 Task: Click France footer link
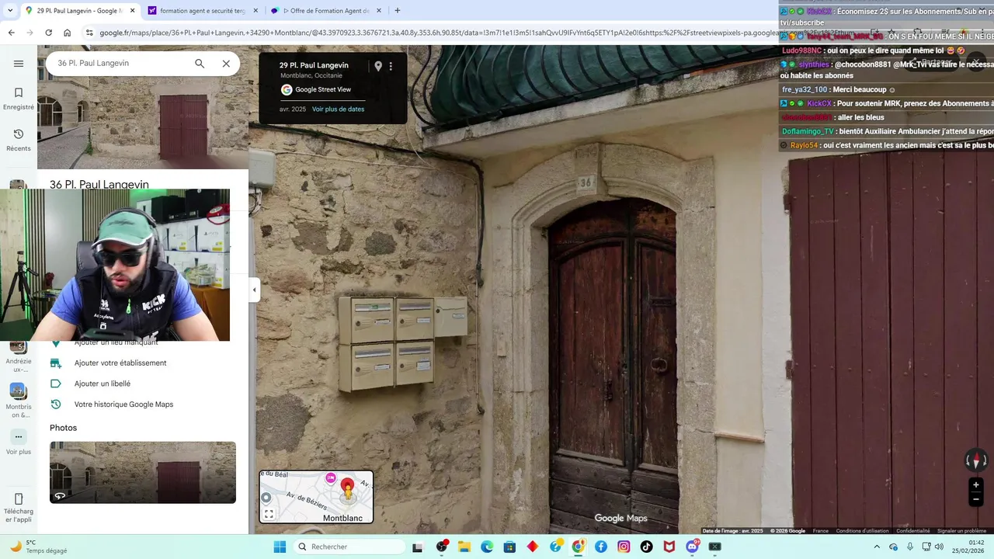[x=820, y=531]
